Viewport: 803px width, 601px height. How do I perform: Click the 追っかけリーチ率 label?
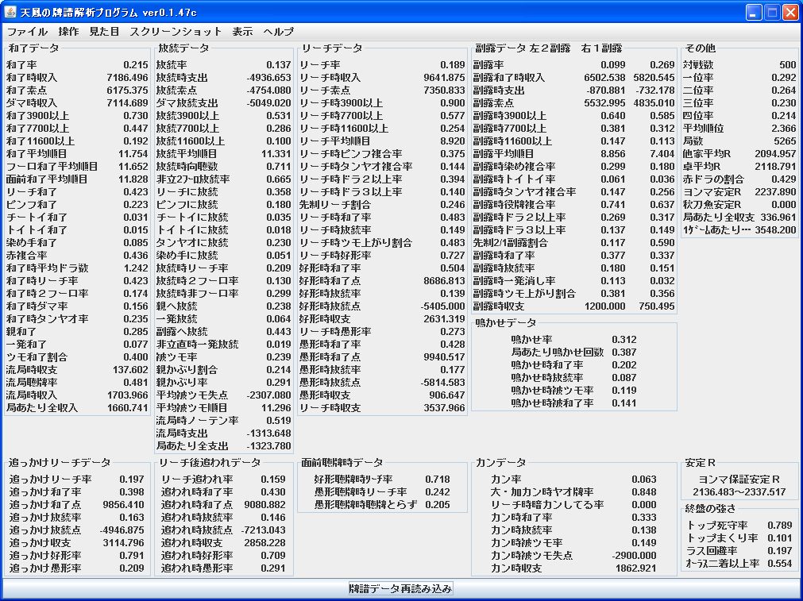(50, 480)
